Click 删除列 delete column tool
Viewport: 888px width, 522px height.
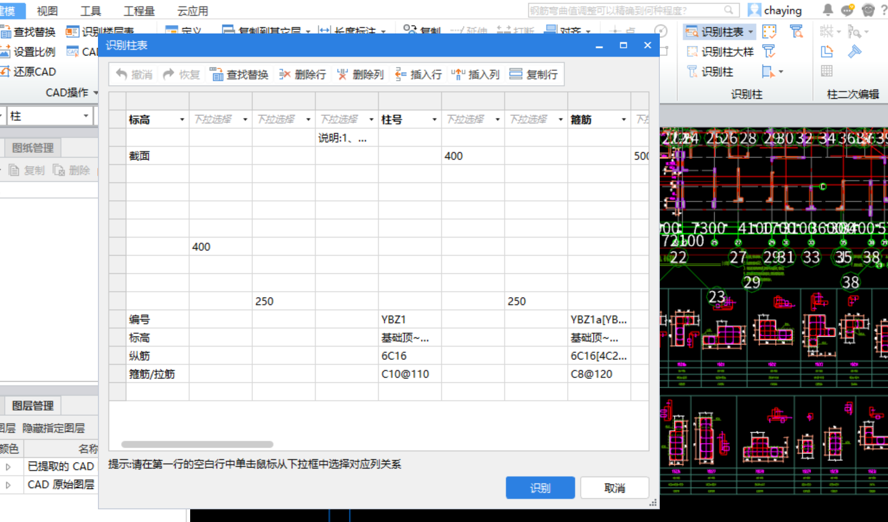[x=360, y=74]
